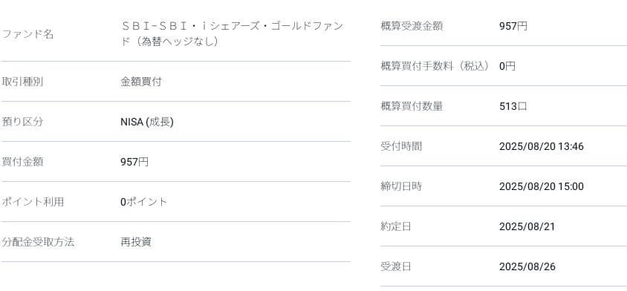Click the 概算買付数量 label
627x291 pixels.
tap(412, 106)
